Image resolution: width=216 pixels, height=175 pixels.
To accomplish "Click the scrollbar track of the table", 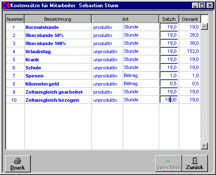I will 204,86.
